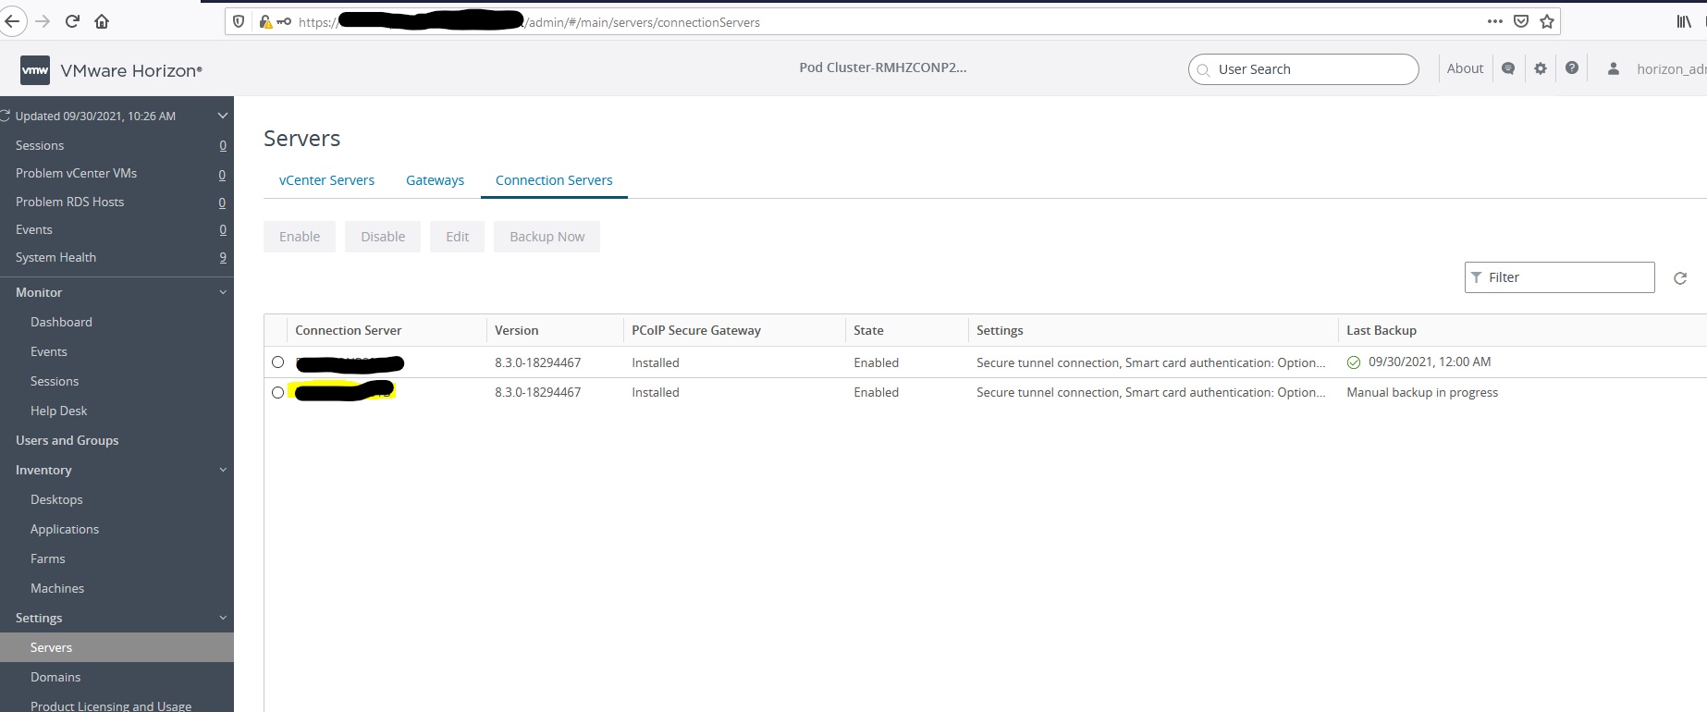The width and height of the screenshot is (1707, 712).
Task: Click in the Filter input field
Action: (1560, 277)
